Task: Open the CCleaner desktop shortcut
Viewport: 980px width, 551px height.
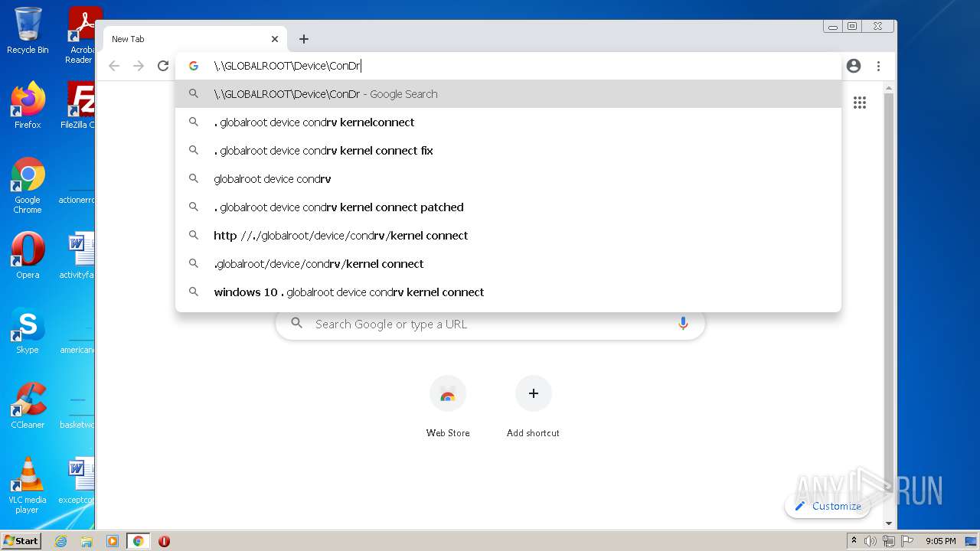Action: pos(28,406)
